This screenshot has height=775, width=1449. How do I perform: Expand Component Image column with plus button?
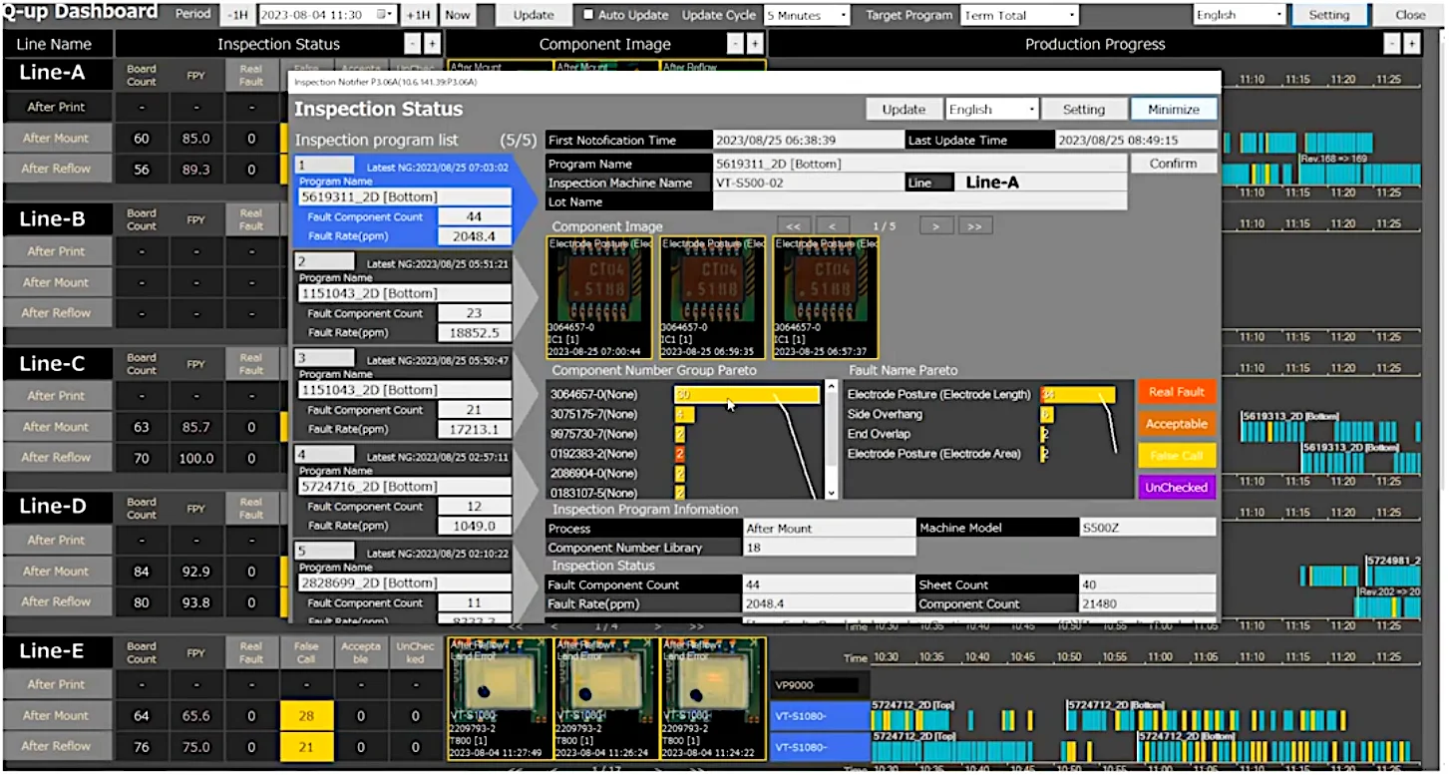coord(755,44)
